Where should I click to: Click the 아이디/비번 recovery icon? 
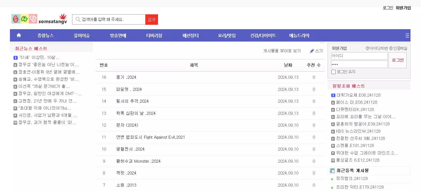pos(367,48)
